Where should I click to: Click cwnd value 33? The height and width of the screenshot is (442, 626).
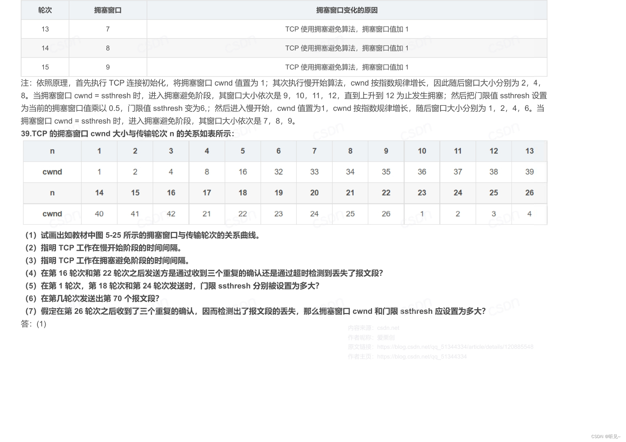(x=314, y=172)
